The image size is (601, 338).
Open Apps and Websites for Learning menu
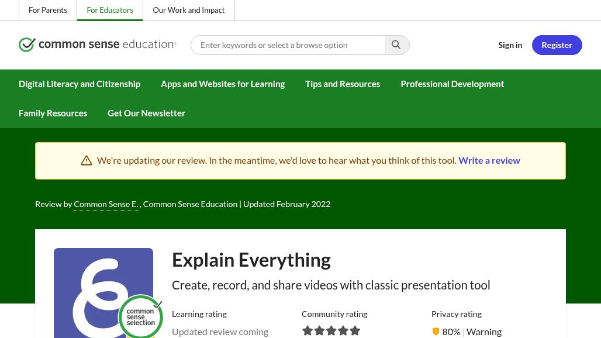[x=223, y=84]
